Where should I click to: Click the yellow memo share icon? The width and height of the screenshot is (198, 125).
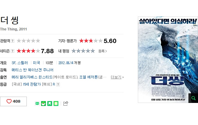click(56, 104)
